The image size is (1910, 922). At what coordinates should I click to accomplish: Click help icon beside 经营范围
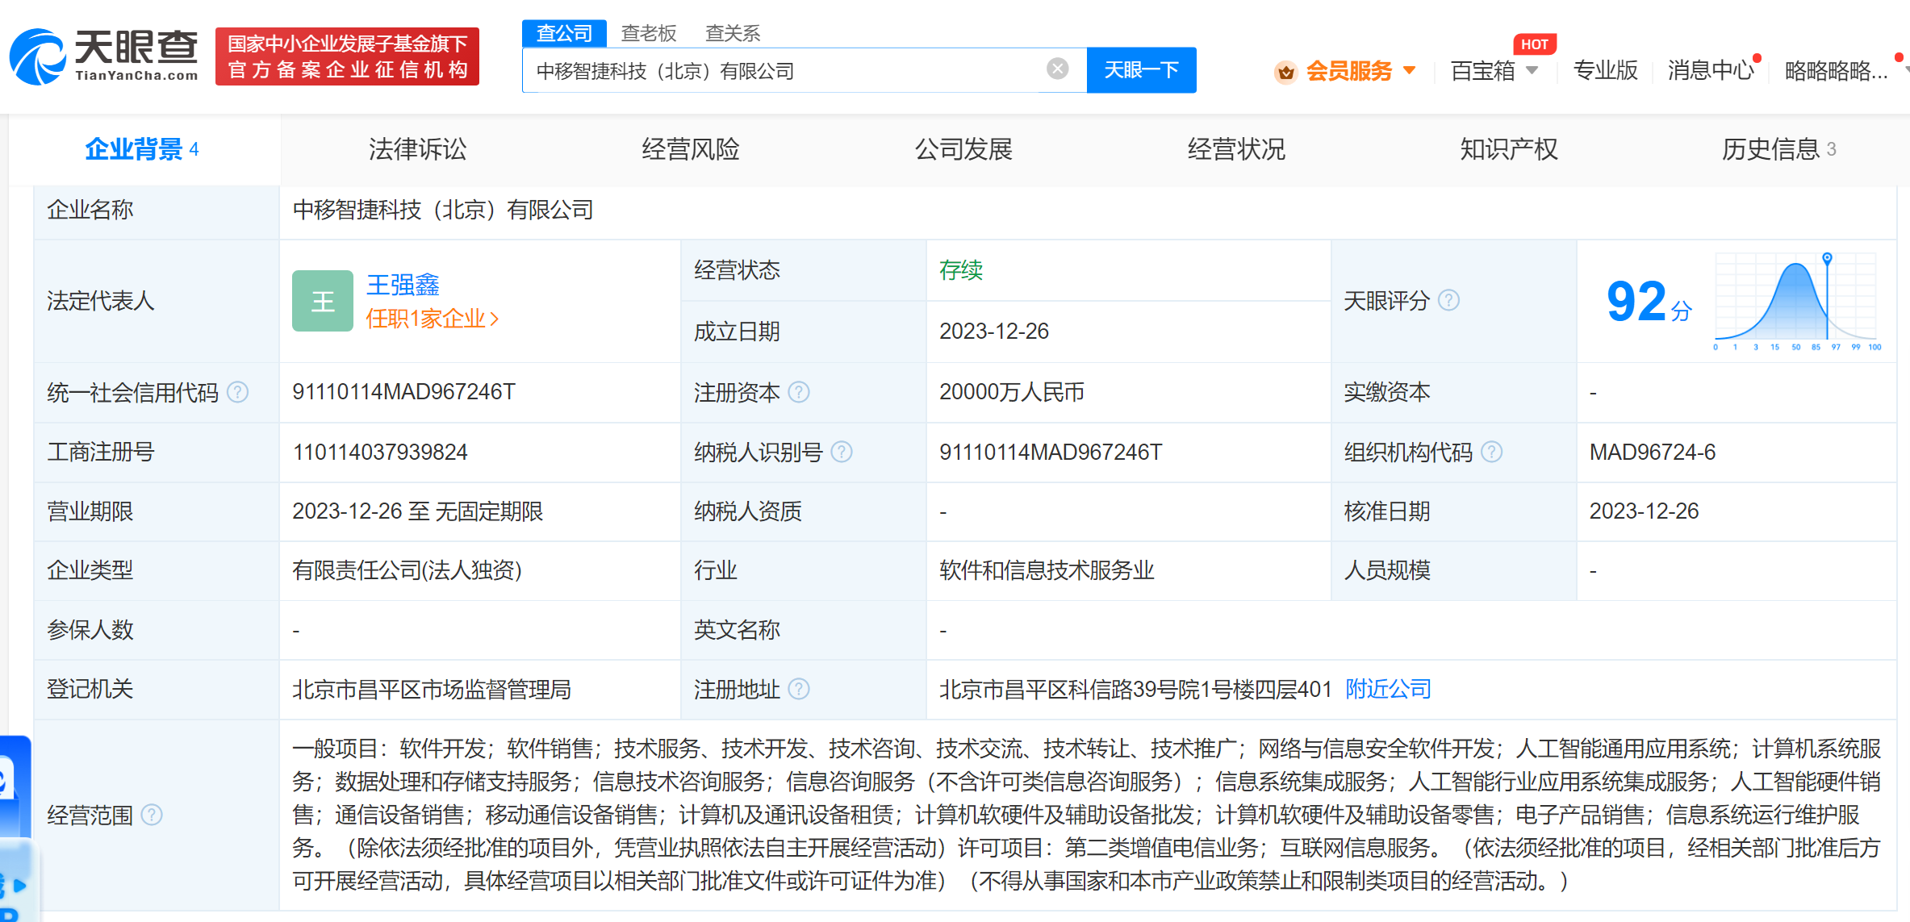pyautogui.click(x=152, y=815)
